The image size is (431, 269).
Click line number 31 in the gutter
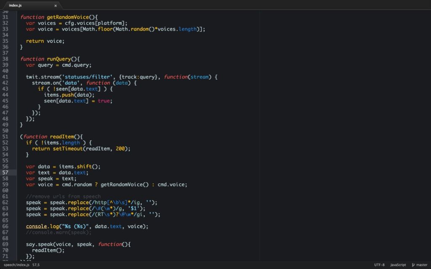pos(5,17)
